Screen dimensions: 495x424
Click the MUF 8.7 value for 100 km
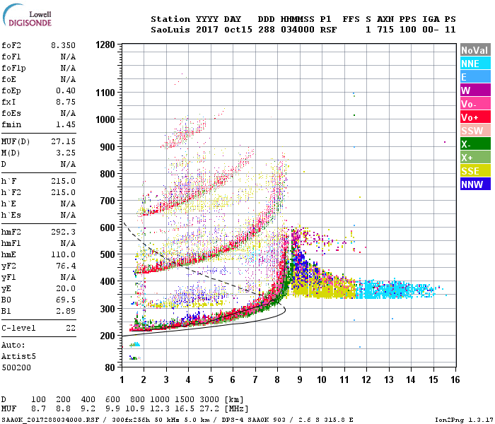38,409
